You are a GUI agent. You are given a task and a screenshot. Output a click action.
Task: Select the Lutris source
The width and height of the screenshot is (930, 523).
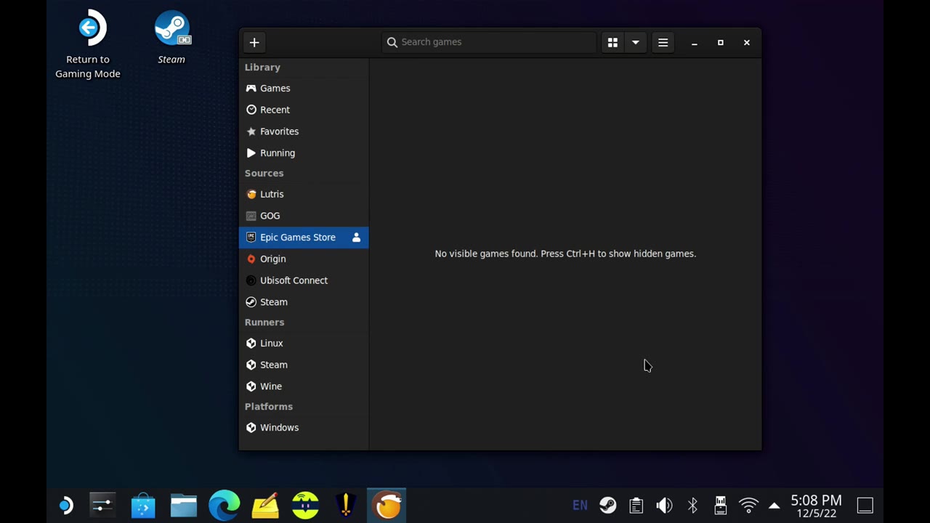point(304,194)
